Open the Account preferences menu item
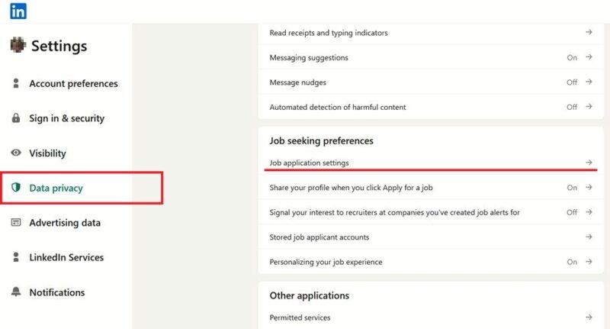The height and width of the screenshot is (329, 610). coord(73,83)
